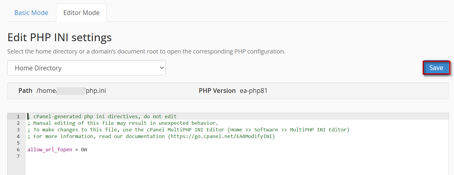This screenshot has width=454, height=175.
Task: Place cursor on allow_url_fopen directive
Action: 50,149
